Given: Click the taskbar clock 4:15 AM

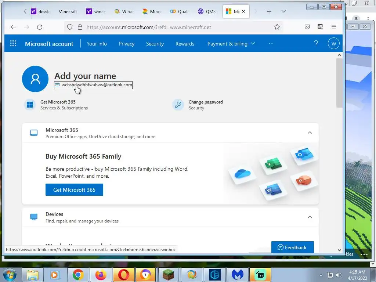Looking at the screenshot, I should coord(357,275).
